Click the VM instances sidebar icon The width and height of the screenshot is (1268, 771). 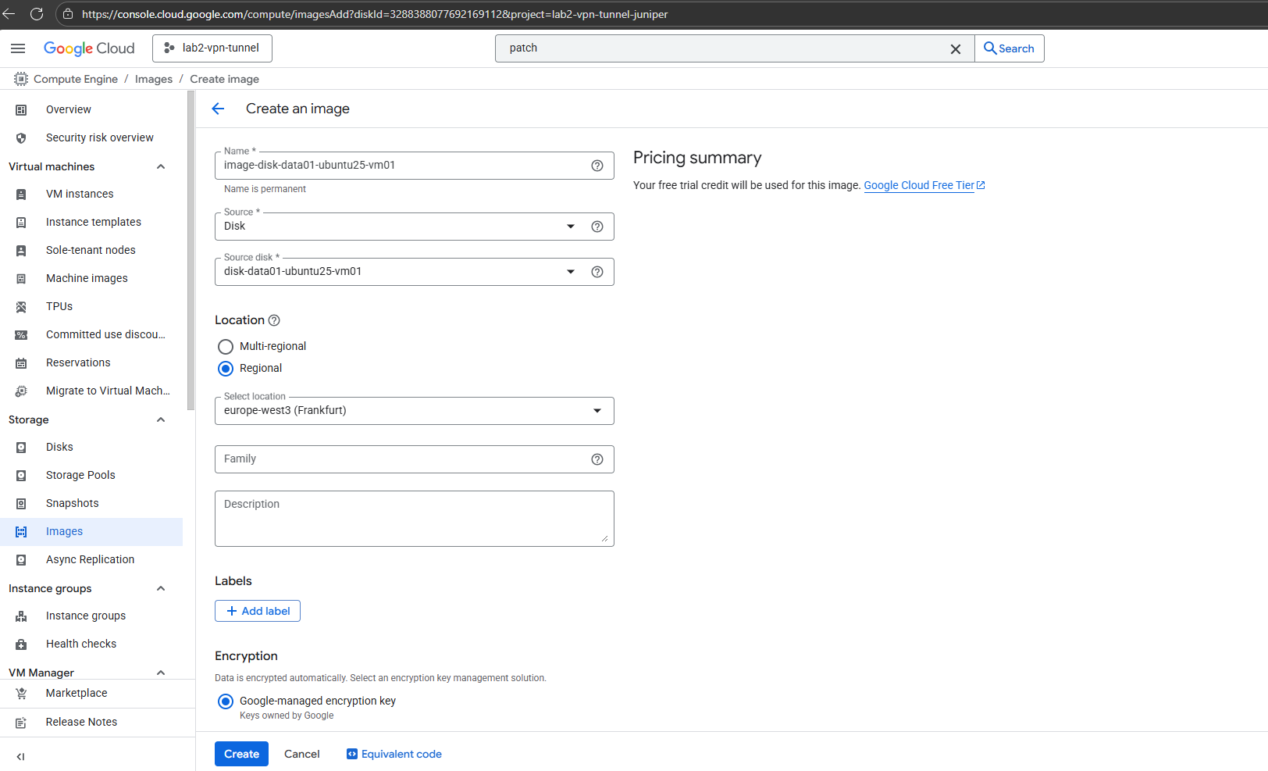21,195
